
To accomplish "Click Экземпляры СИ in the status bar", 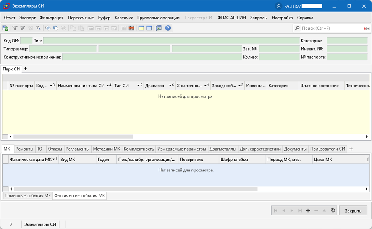I will [40, 224].
